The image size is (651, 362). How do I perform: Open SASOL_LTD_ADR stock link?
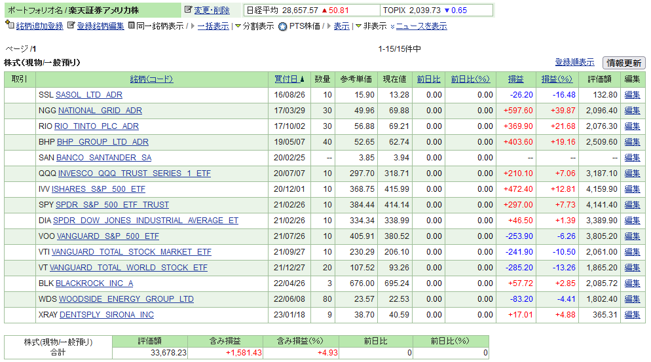pos(89,95)
